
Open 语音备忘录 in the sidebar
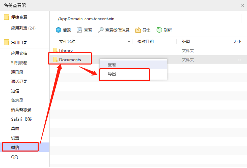tap(21, 110)
